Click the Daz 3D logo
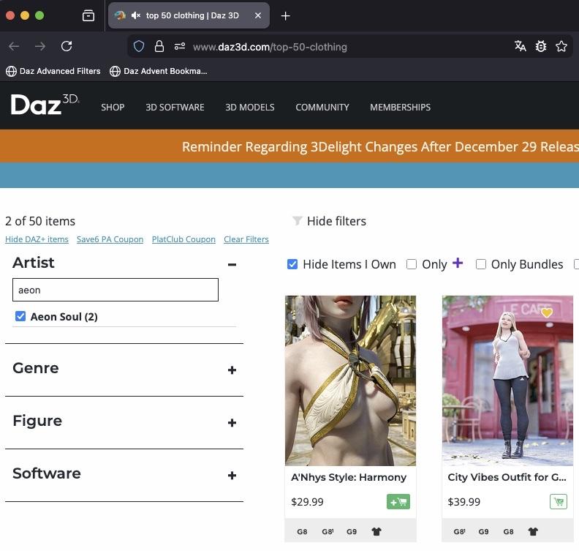Screen dimensions: 579x551 [x=45, y=105]
